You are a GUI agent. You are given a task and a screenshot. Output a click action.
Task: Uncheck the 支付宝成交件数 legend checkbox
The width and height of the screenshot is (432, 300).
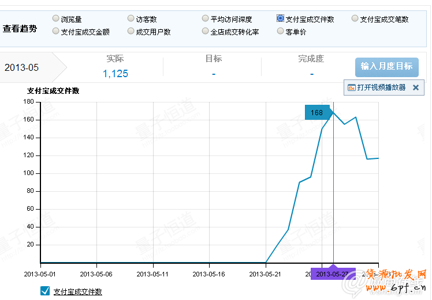click(45, 291)
